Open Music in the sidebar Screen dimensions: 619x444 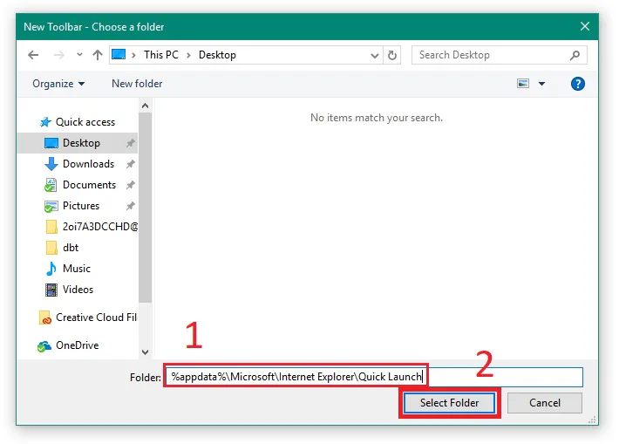77,269
